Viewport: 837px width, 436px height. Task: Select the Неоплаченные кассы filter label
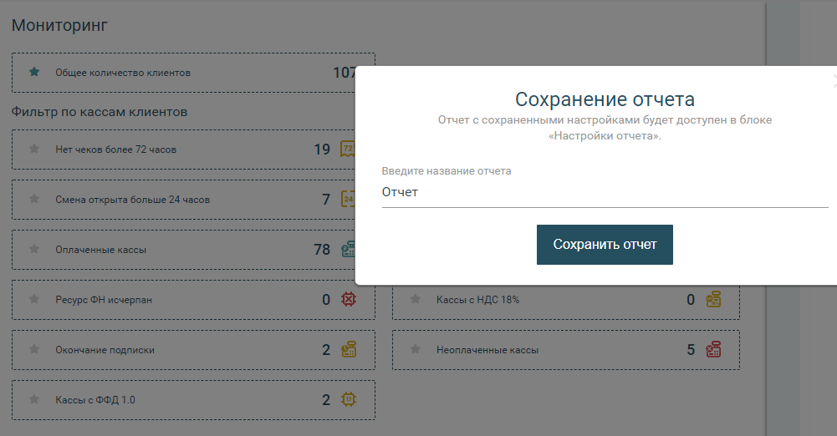point(487,350)
